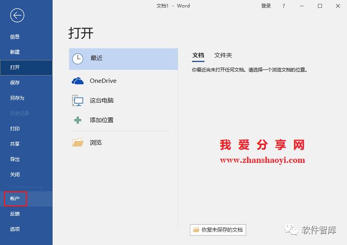
Task: Select the 这台电脑 (This PC) label
Action: (x=102, y=101)
